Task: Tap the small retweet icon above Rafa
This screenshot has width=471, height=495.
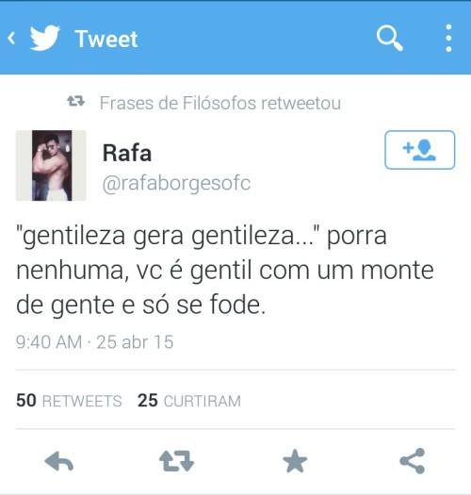Action: click(76, 101)
